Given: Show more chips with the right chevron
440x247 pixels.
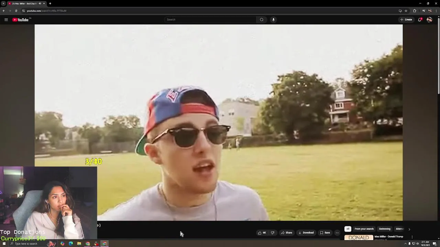Looking at the screenshot, I should point(409,229).
